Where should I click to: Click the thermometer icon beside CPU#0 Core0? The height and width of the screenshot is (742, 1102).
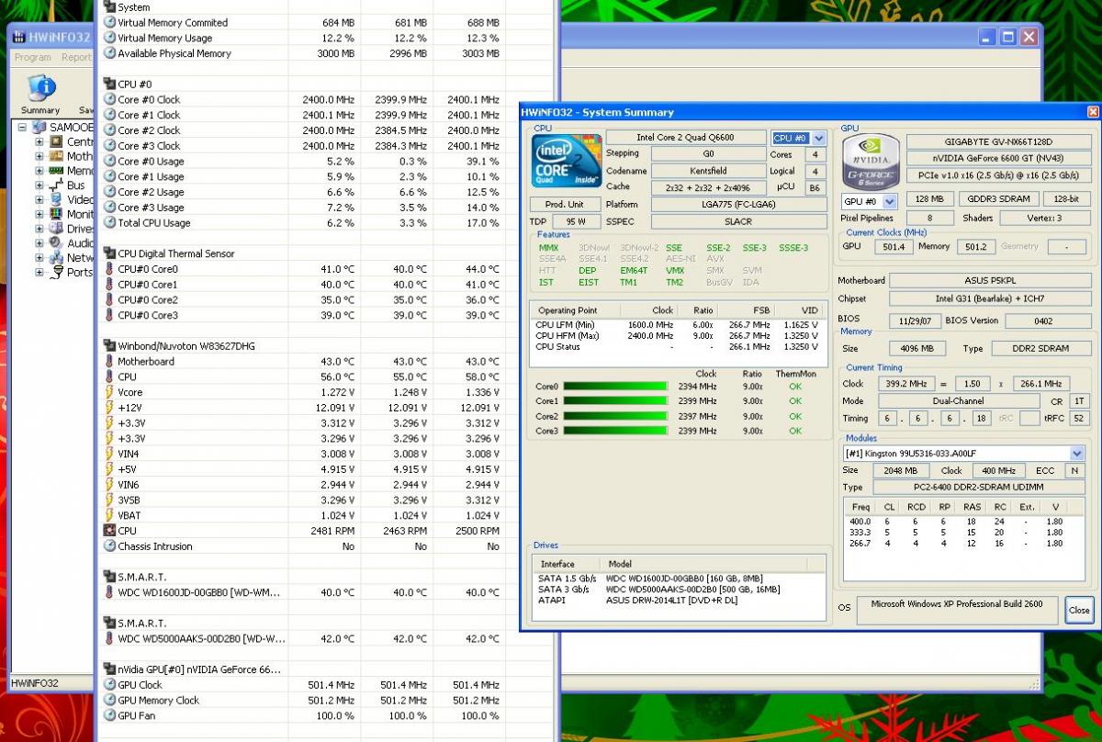[109, 269]
